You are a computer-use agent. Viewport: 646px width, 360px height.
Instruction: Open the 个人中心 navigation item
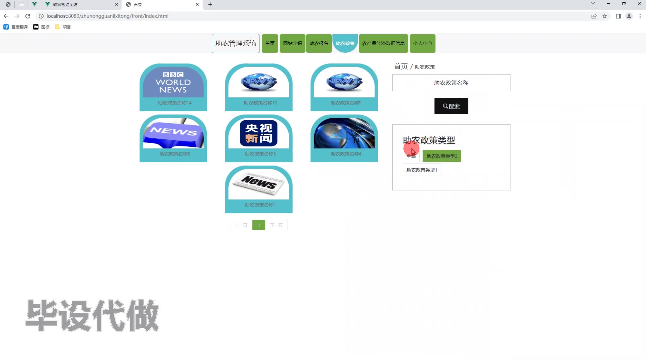pos(423,43)
